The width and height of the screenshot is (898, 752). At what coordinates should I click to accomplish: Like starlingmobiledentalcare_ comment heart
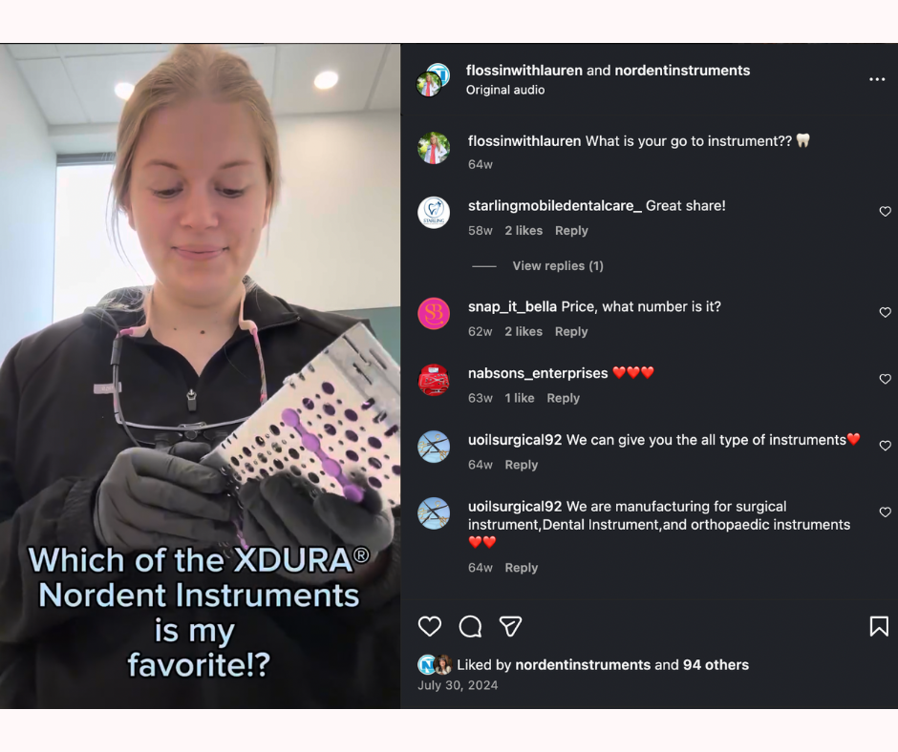click(x=885, y=211)
